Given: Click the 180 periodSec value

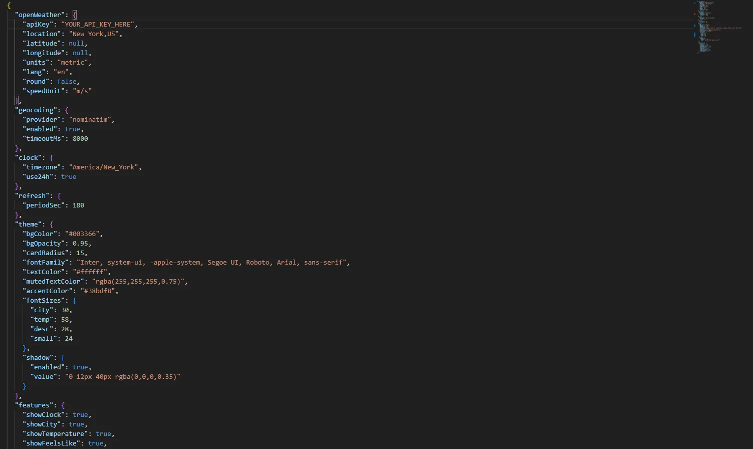Looking at the screenshot, I should (78, 205).
